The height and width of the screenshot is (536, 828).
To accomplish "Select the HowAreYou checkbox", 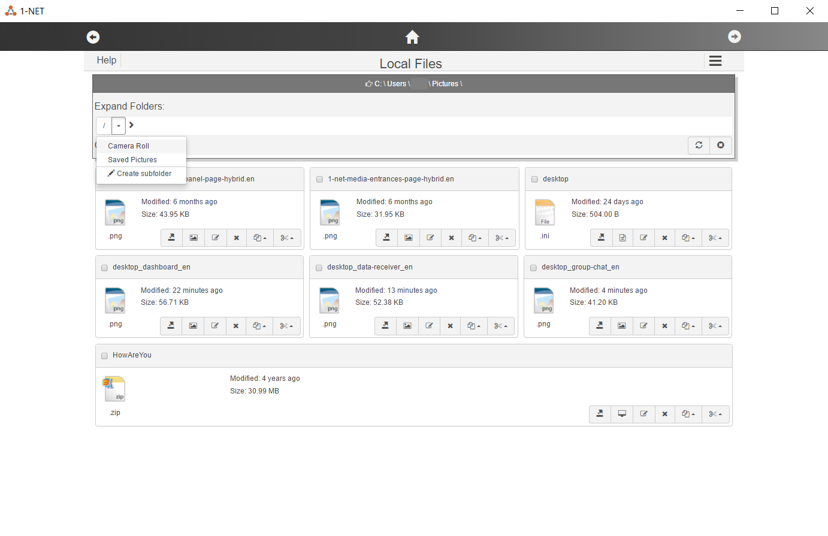I will tap(104, 356).
